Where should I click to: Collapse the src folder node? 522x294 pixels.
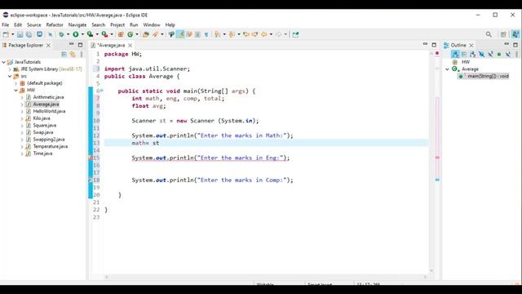[x=10, y=76]
